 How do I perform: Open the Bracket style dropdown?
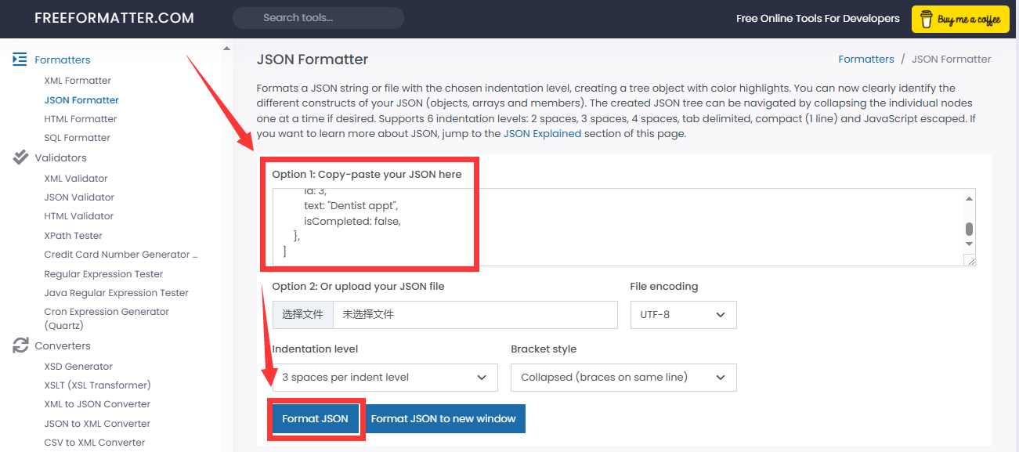pyautogui.click(x=623, y=378)
